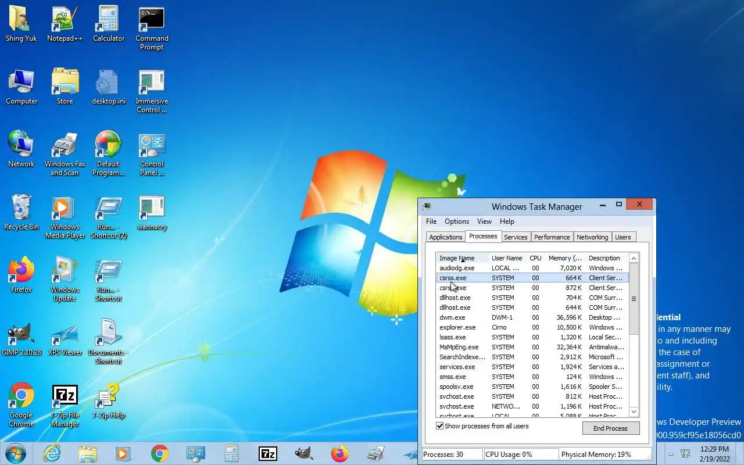Select the desktop.ini file icon
The height and width of the screenshot is (465, 744).
[x=109, y=87]
